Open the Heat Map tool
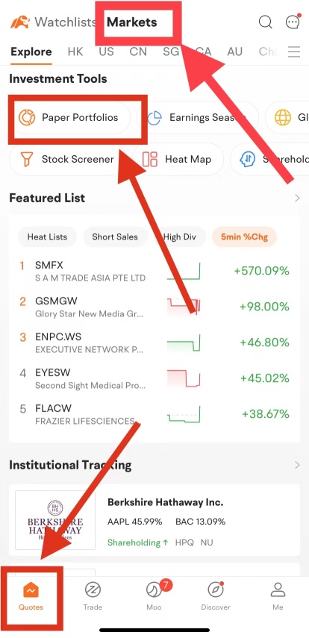Image resolution: width=309 pixels, height=638 pixels. [178, 159]
